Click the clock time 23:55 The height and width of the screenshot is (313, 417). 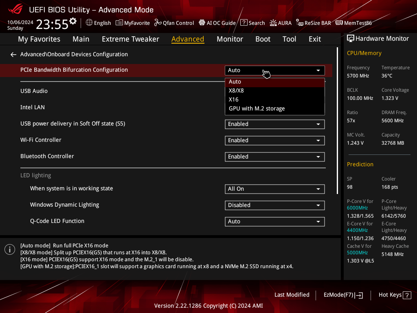click(x=52, y=24)
